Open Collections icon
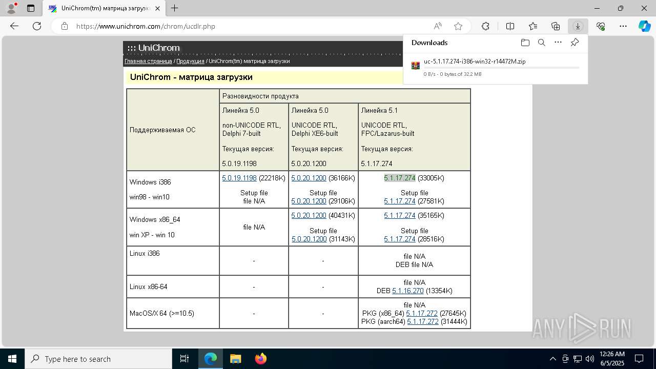The height and width of the screenshot is (369, 656). [x=556, y=26]
